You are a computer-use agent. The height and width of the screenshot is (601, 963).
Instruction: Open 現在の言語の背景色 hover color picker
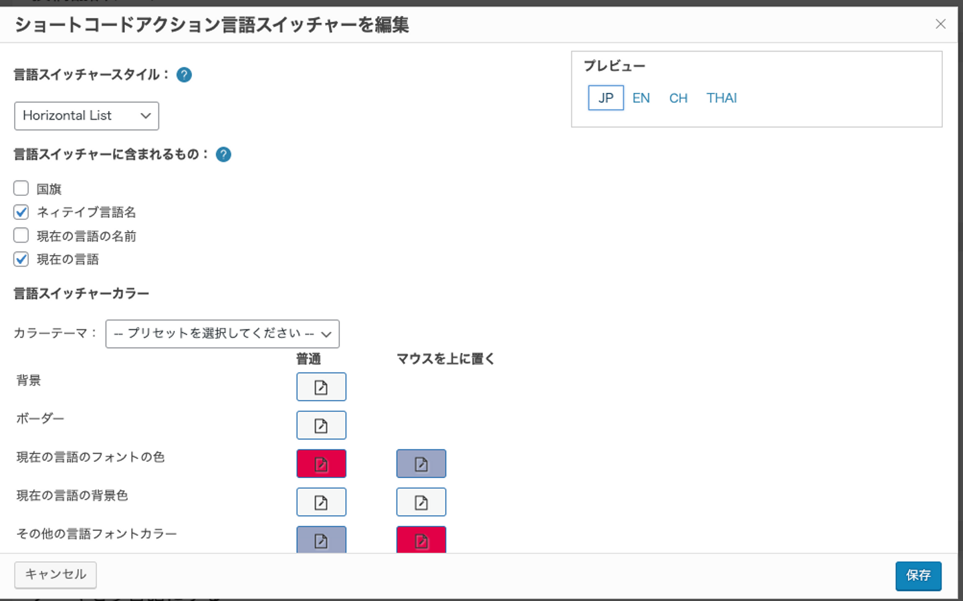[x=421, y=502]
